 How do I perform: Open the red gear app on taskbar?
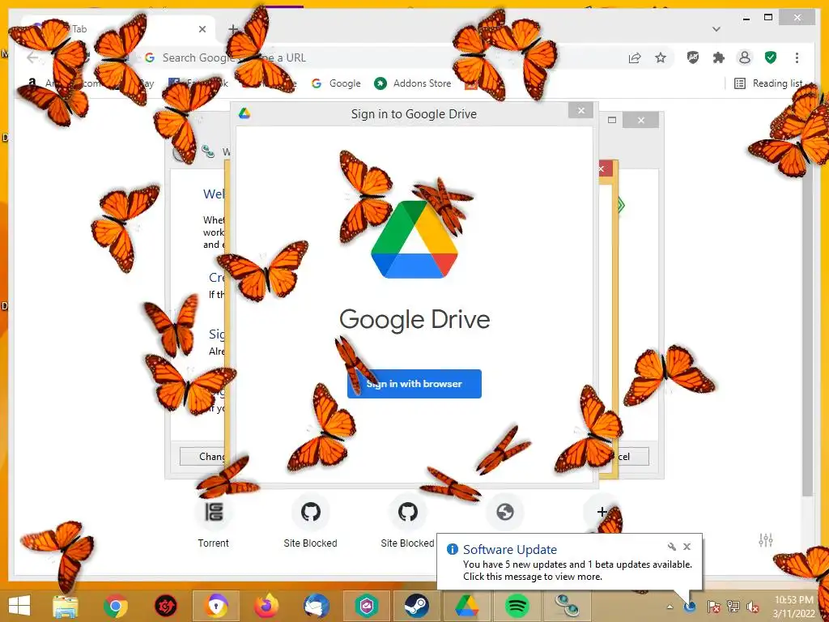tap(165, 606)
